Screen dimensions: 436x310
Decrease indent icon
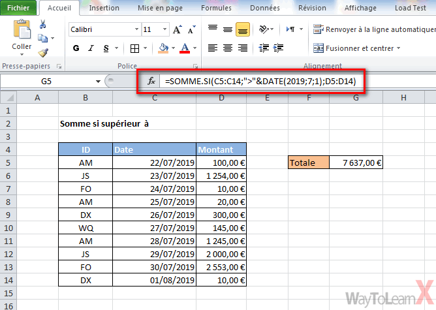pos(264,48)
